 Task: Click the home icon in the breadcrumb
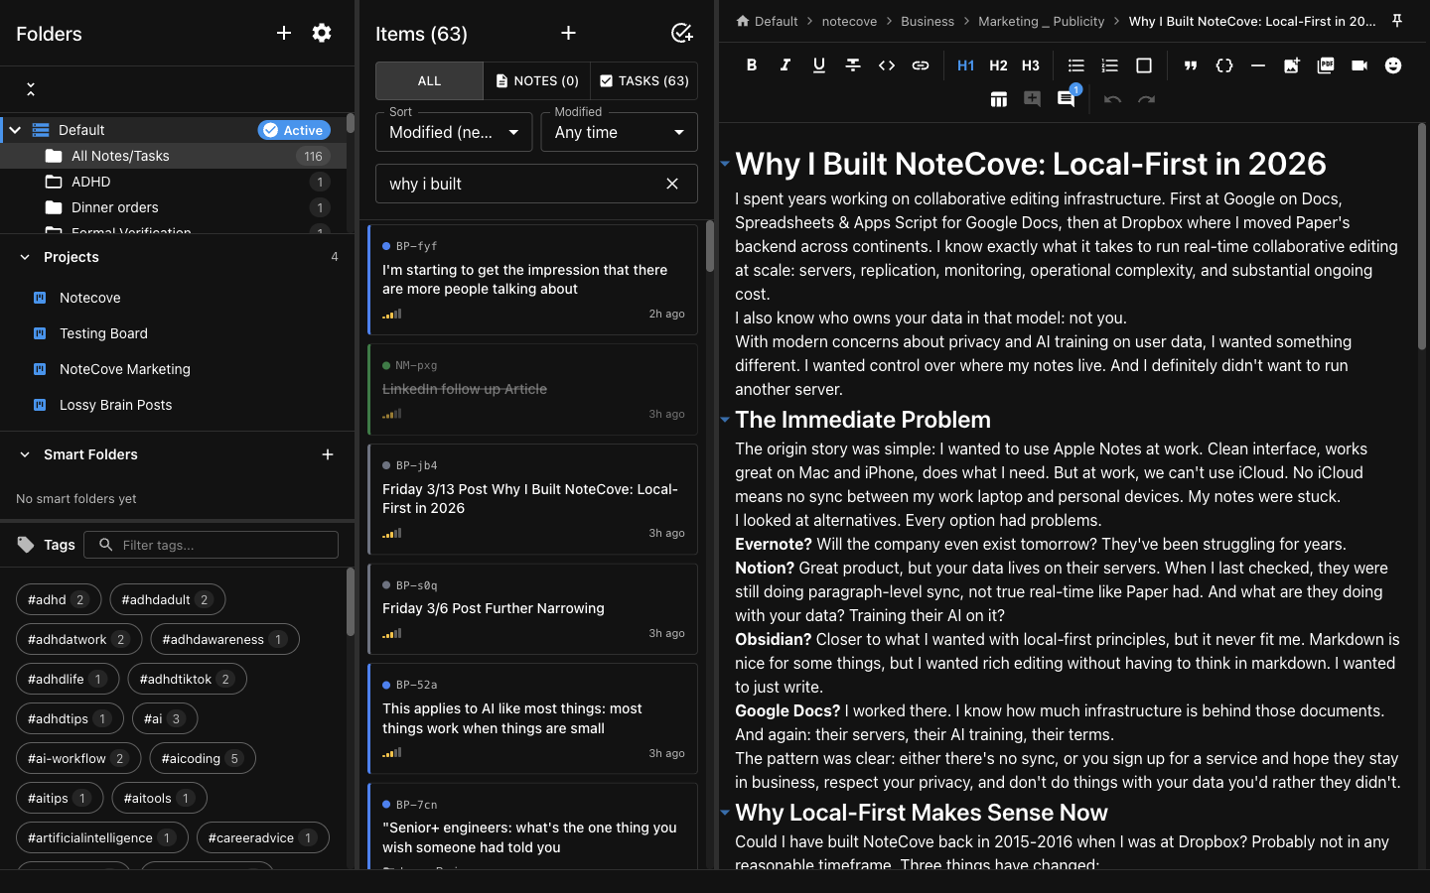click(x=743, y=21)
